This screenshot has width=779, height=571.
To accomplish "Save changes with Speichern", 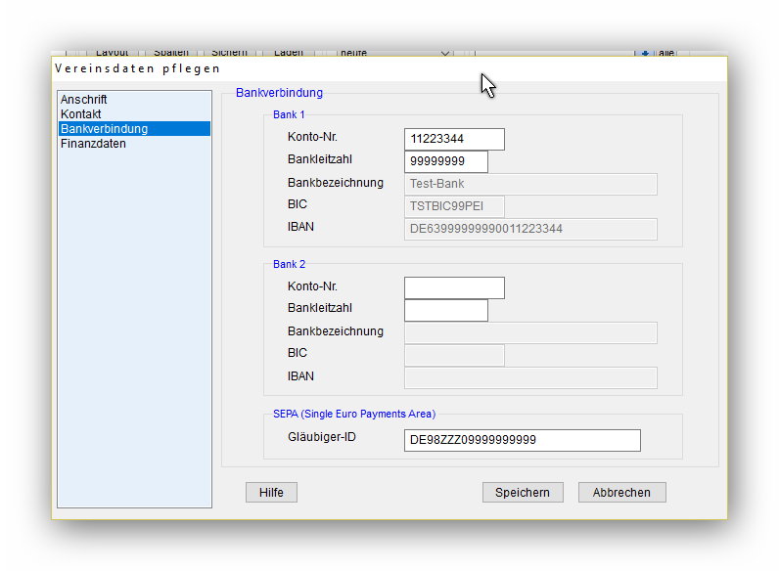I will 523,493.
